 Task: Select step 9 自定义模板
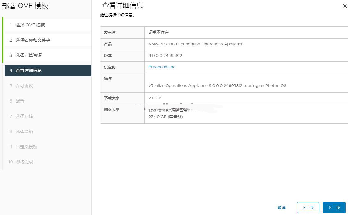click(x=26, y=147)
